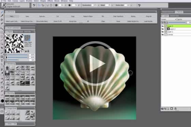Viewport: 191px width, 127px height.
Task: Click the Save As shortcut button
Action: [42, 16]
